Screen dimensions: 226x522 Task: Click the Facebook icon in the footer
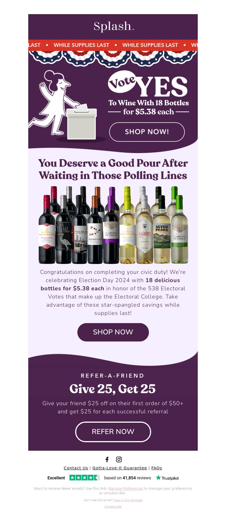coord(107,459)
